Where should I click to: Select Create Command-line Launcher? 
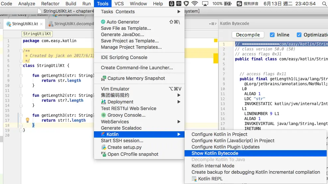139,68
